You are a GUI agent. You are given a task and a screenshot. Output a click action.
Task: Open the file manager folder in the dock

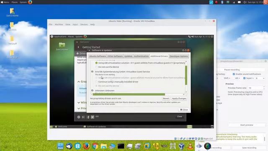(x=103, y=146)
